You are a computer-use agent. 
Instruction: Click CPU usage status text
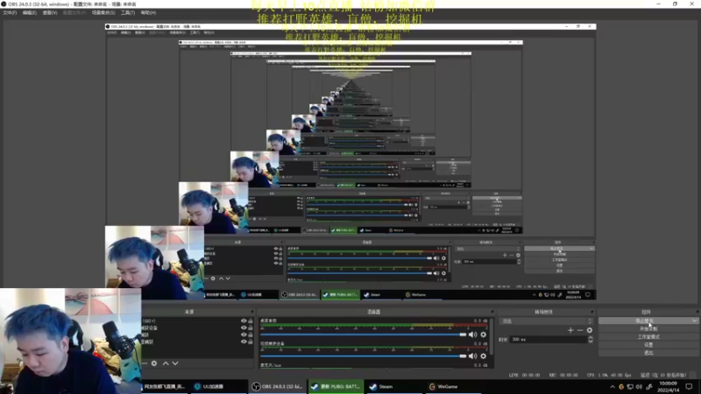click(610, 376)
